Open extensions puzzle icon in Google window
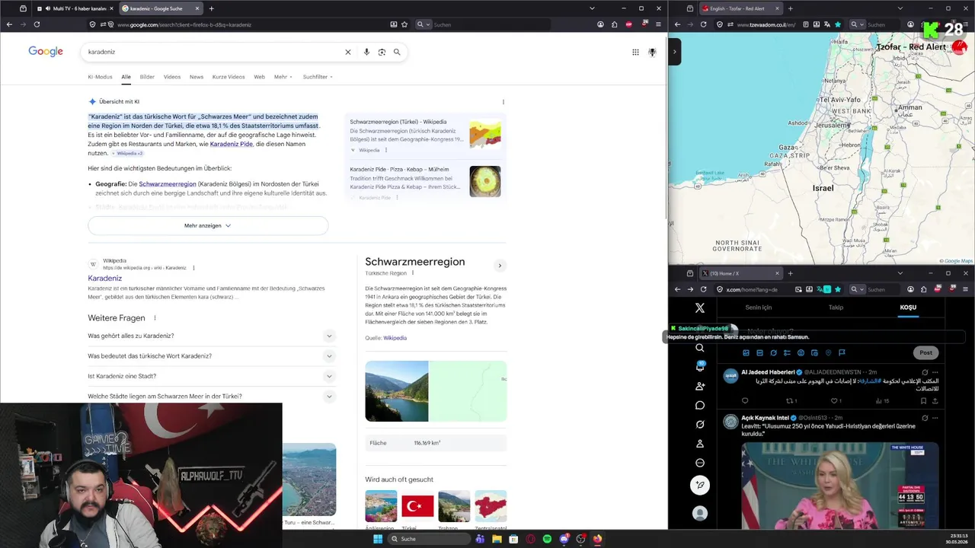This screenshot has width=975, height=548. click(x=614, y=24)
